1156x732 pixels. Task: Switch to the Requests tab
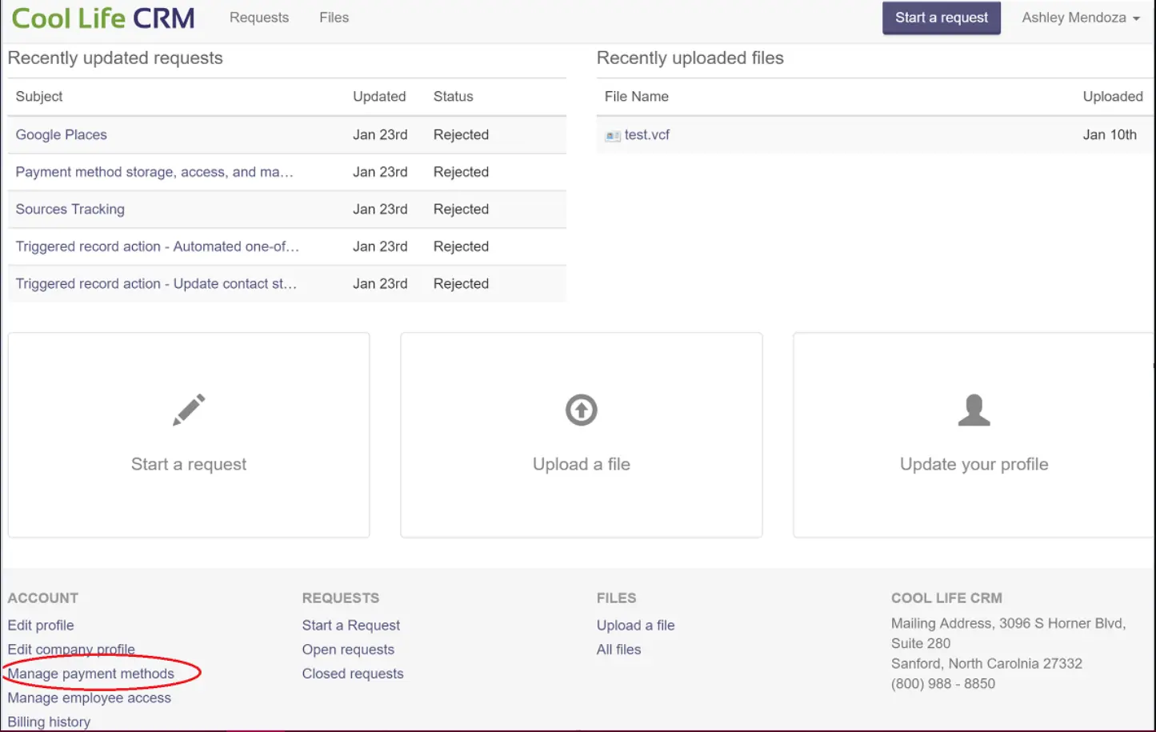[258, 17]
